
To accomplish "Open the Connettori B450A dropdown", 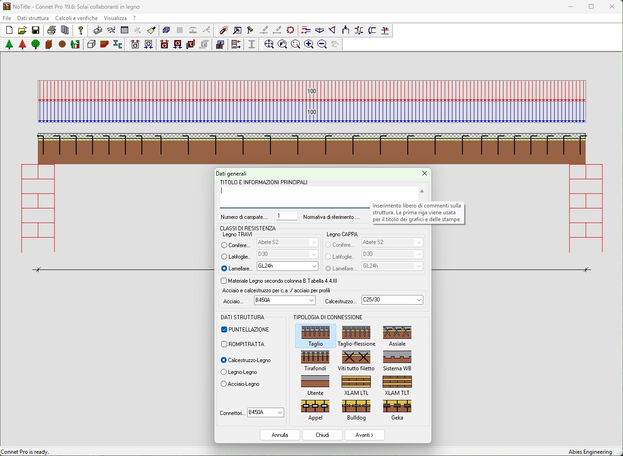I will click(x=265, y=412).
